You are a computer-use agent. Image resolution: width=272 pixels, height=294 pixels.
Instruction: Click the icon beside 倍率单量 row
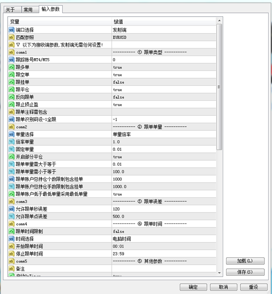pyautogui.click(x=11, y=142)
